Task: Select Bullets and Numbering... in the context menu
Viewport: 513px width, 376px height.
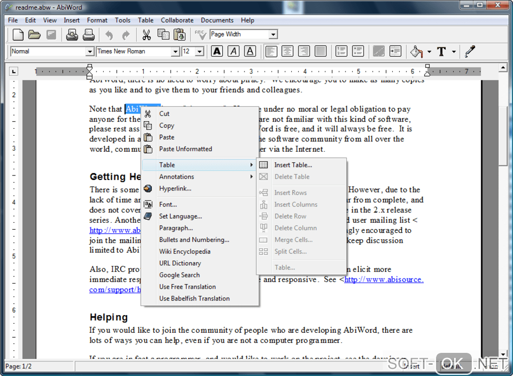Action: (194, 240)
